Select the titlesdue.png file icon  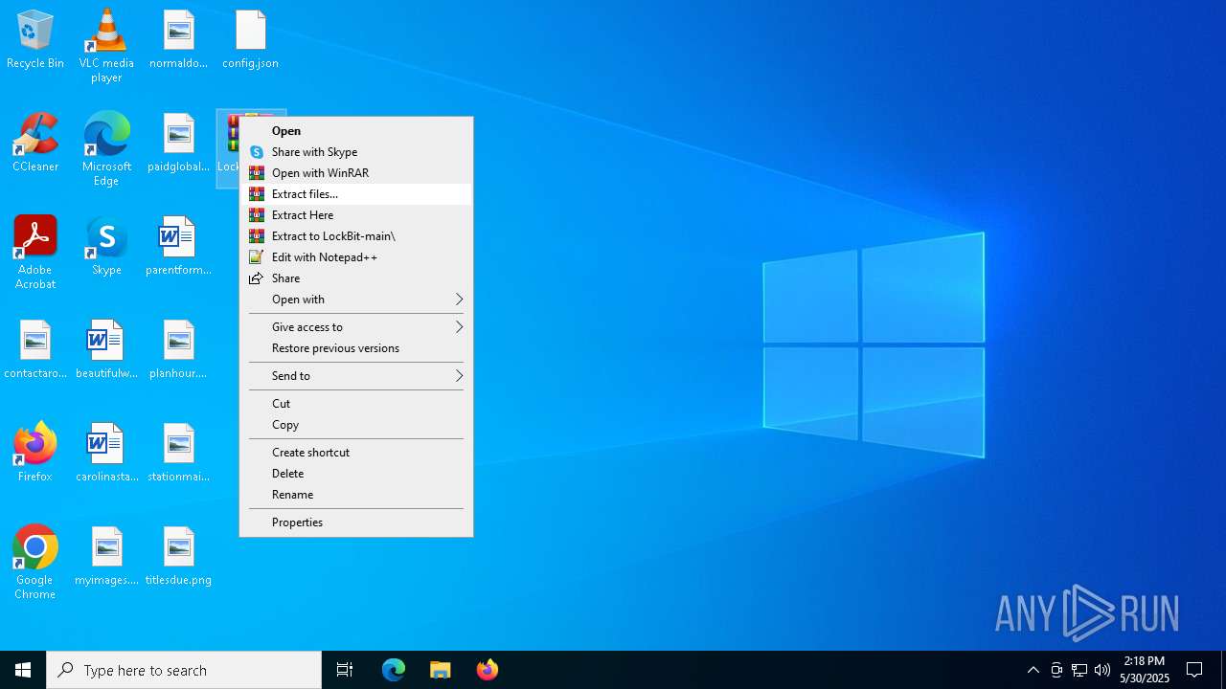[178, 557]
